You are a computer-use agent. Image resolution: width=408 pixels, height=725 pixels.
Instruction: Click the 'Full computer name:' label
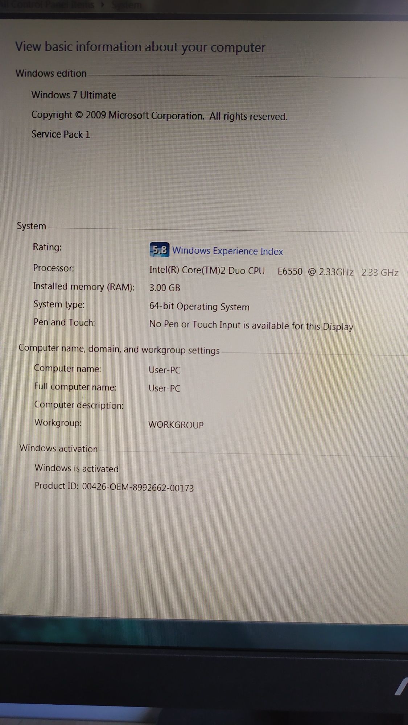pyautogui.click(x=75, y=387)
